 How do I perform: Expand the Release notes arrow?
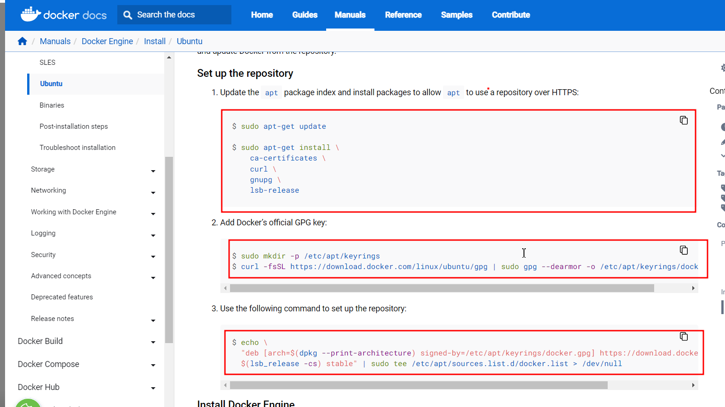pos(153,321)
